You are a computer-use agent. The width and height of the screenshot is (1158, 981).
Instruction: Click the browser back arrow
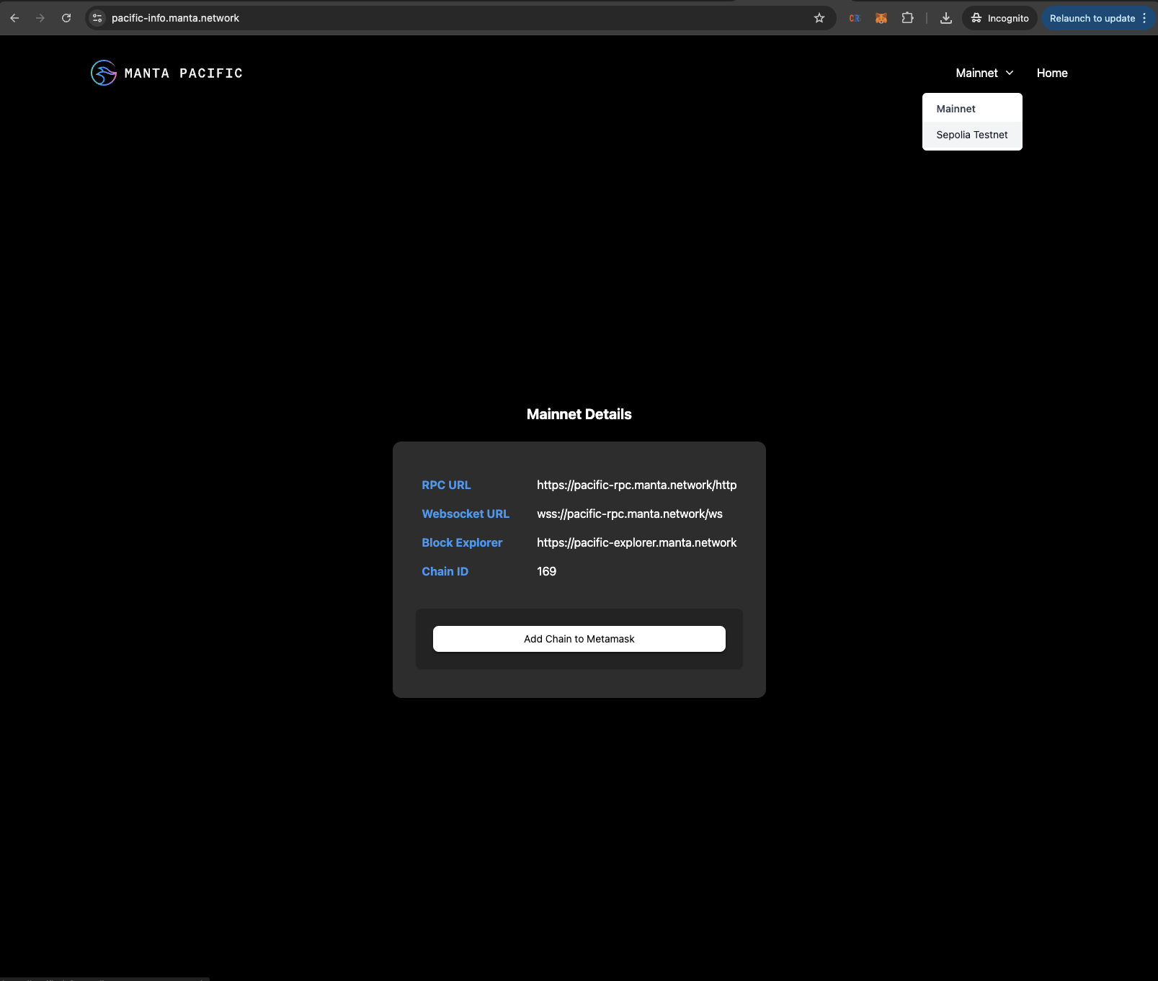point(14,18)
